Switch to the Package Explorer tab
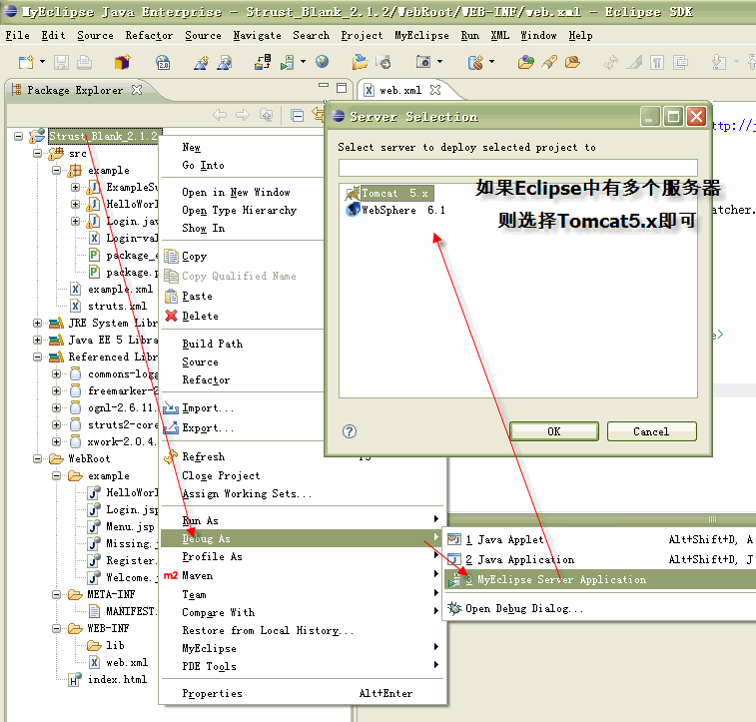This screenshot has height=722, width=756. (75, 90)
